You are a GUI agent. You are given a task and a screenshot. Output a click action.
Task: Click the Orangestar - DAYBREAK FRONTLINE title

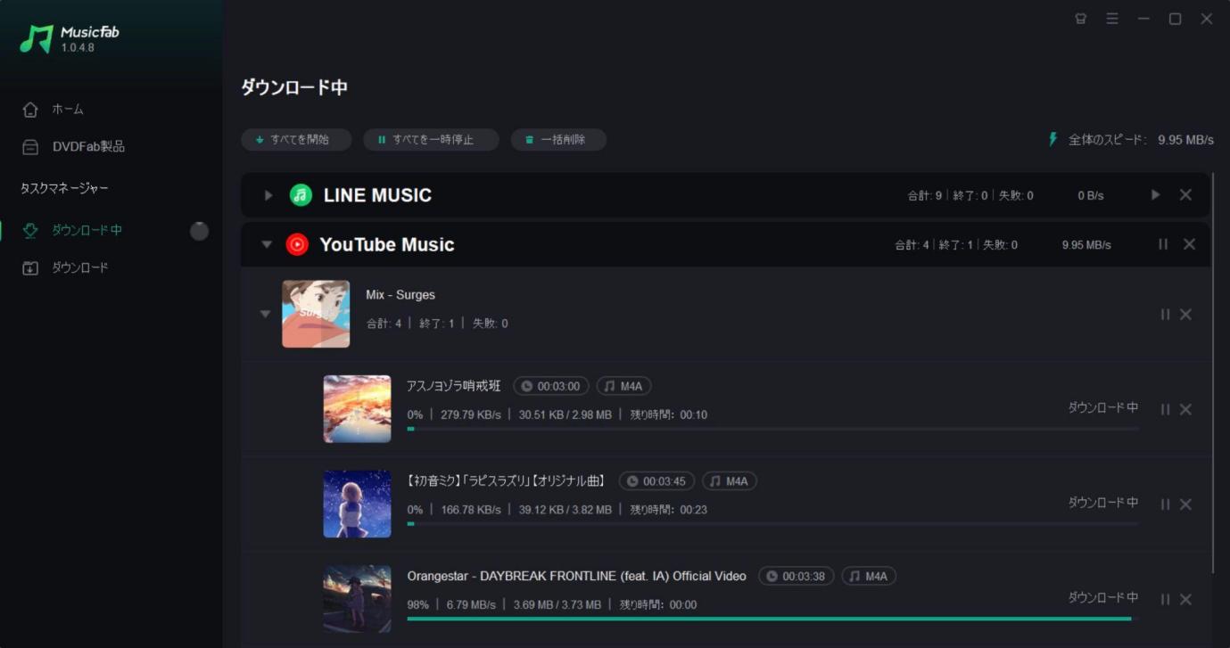576,576
